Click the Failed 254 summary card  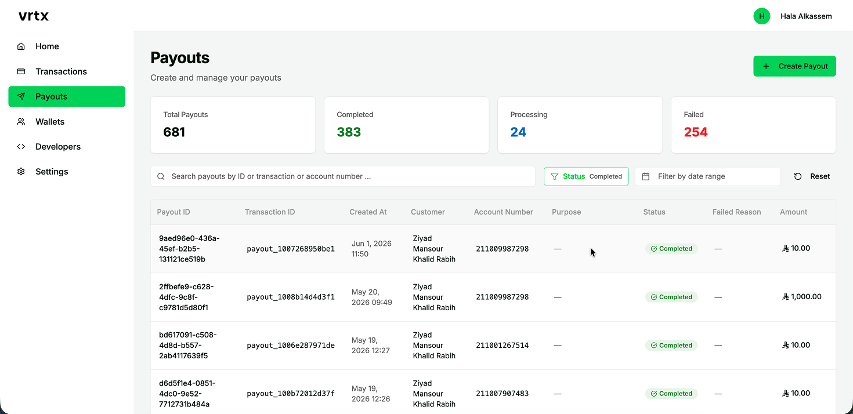753,125
